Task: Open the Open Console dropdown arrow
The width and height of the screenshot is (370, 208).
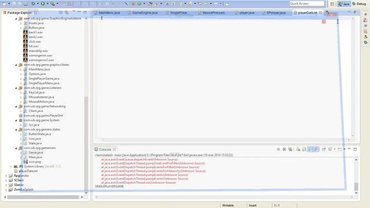Action: (x=345, y=149)
